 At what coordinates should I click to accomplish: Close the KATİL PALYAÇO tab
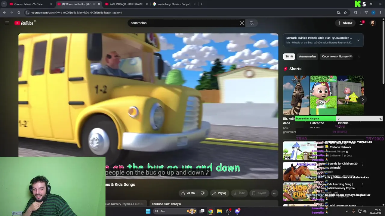147,4
